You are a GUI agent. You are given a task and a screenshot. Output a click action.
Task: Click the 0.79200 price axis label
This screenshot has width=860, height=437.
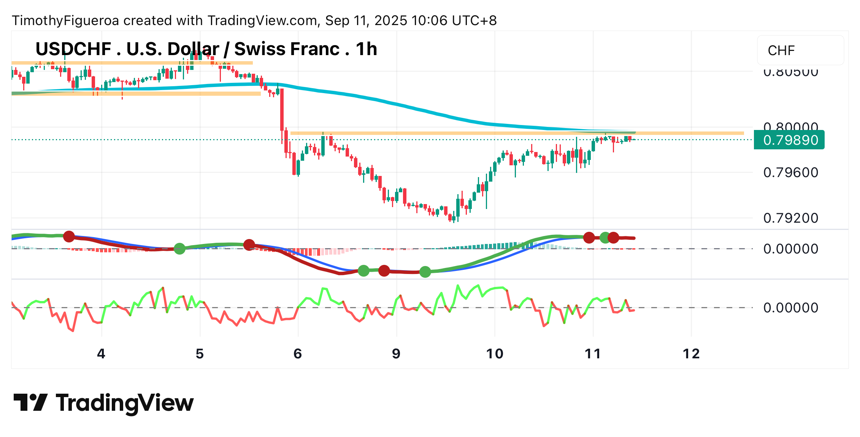click(791, 218)
